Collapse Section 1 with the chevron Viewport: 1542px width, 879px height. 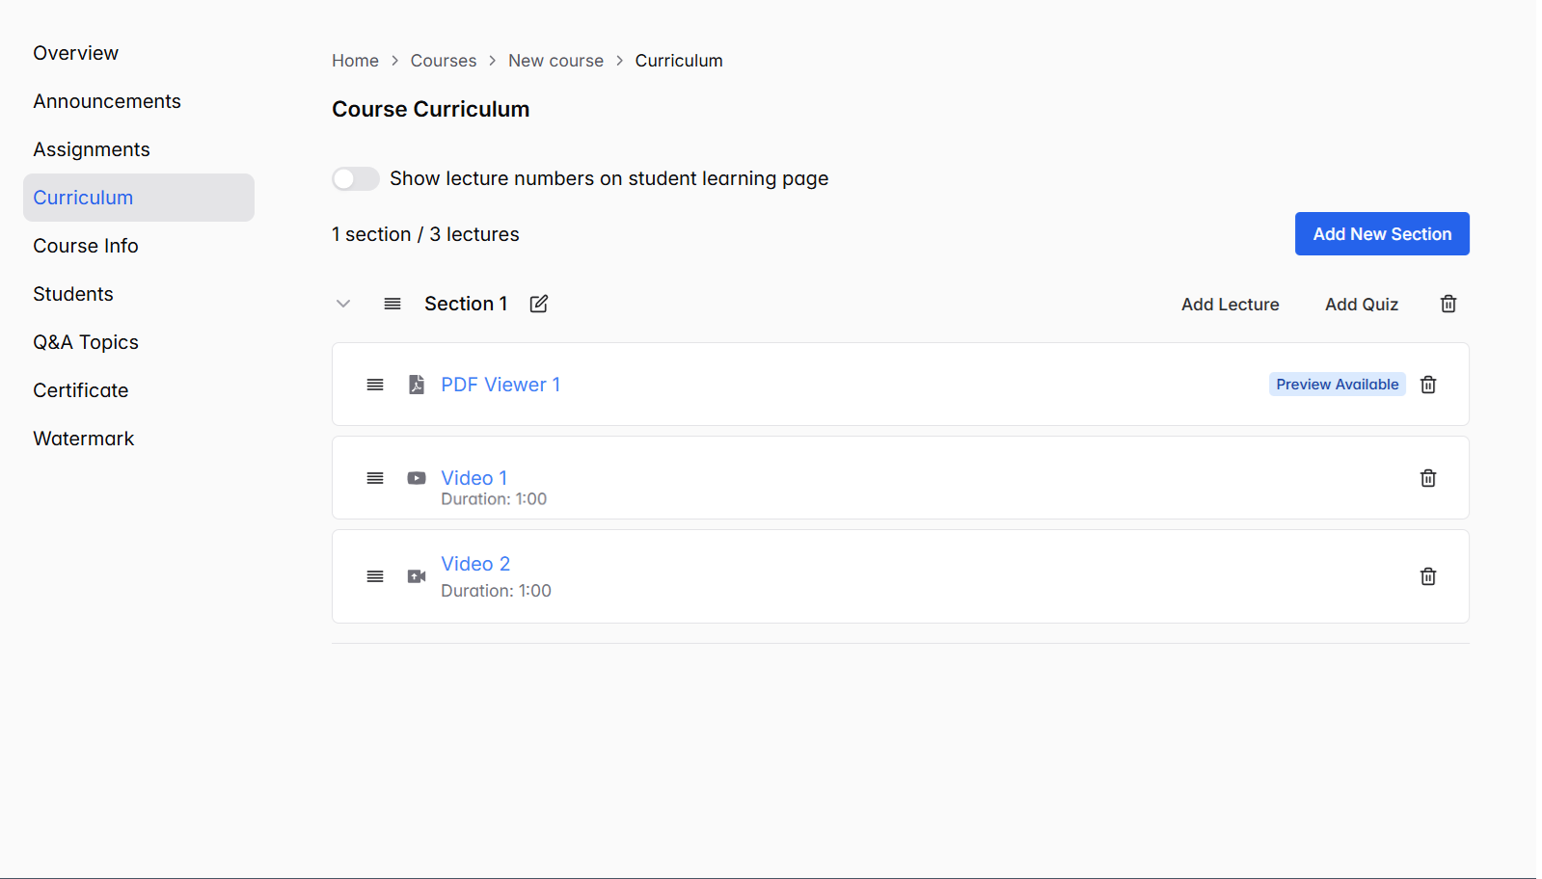[x=343, y=304]
